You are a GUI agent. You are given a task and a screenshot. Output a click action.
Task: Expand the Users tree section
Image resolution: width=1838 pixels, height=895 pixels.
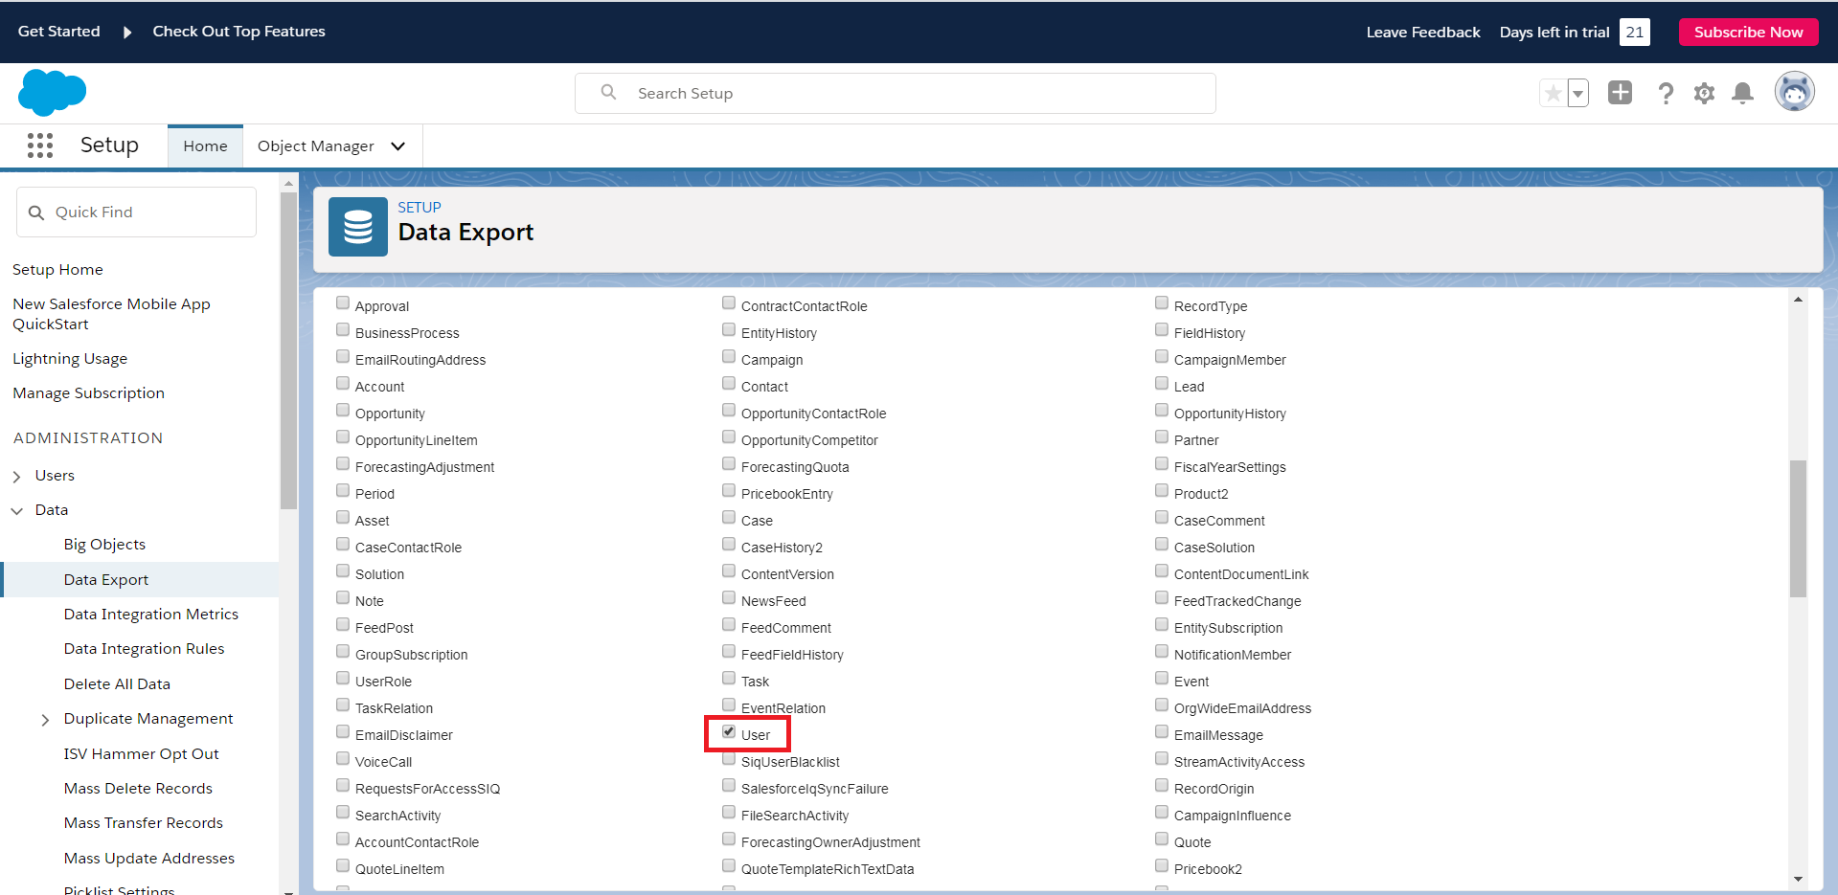[17, 476]
